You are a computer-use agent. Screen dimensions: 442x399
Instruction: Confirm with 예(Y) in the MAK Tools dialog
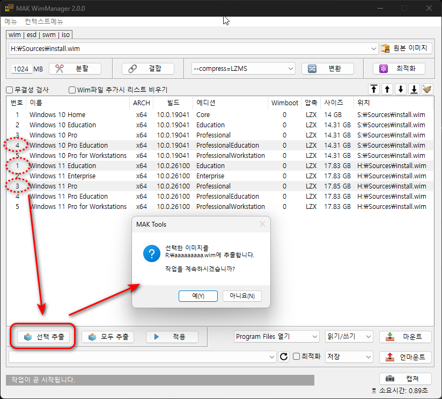tap(198, 296)
